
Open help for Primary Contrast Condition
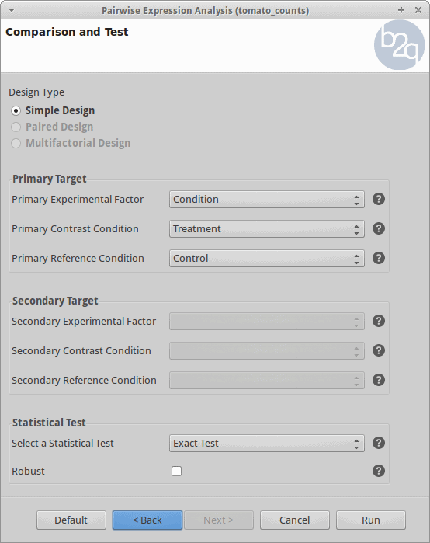[x=379, y=228]
